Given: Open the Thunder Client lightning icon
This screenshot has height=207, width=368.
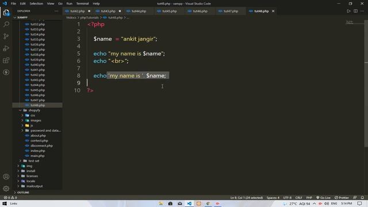Looking at the screenshot, I should [x=6, y=72].
